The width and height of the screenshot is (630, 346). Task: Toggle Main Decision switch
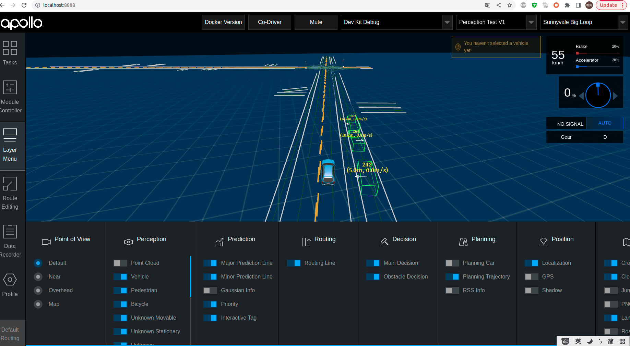373,263
